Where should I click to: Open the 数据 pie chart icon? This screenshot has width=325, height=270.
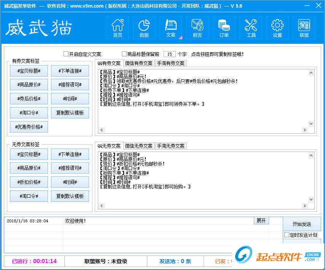(144, 28)
